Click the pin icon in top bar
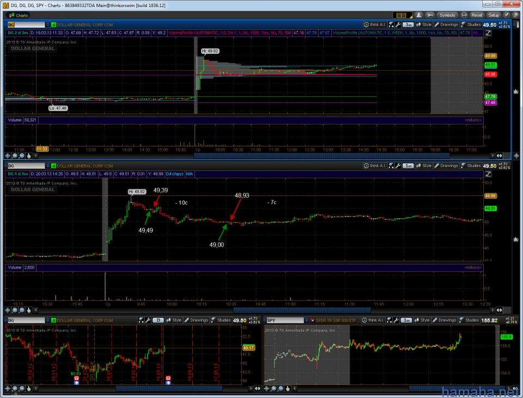This screenshot has height=398, width=523. pos(506,15)
